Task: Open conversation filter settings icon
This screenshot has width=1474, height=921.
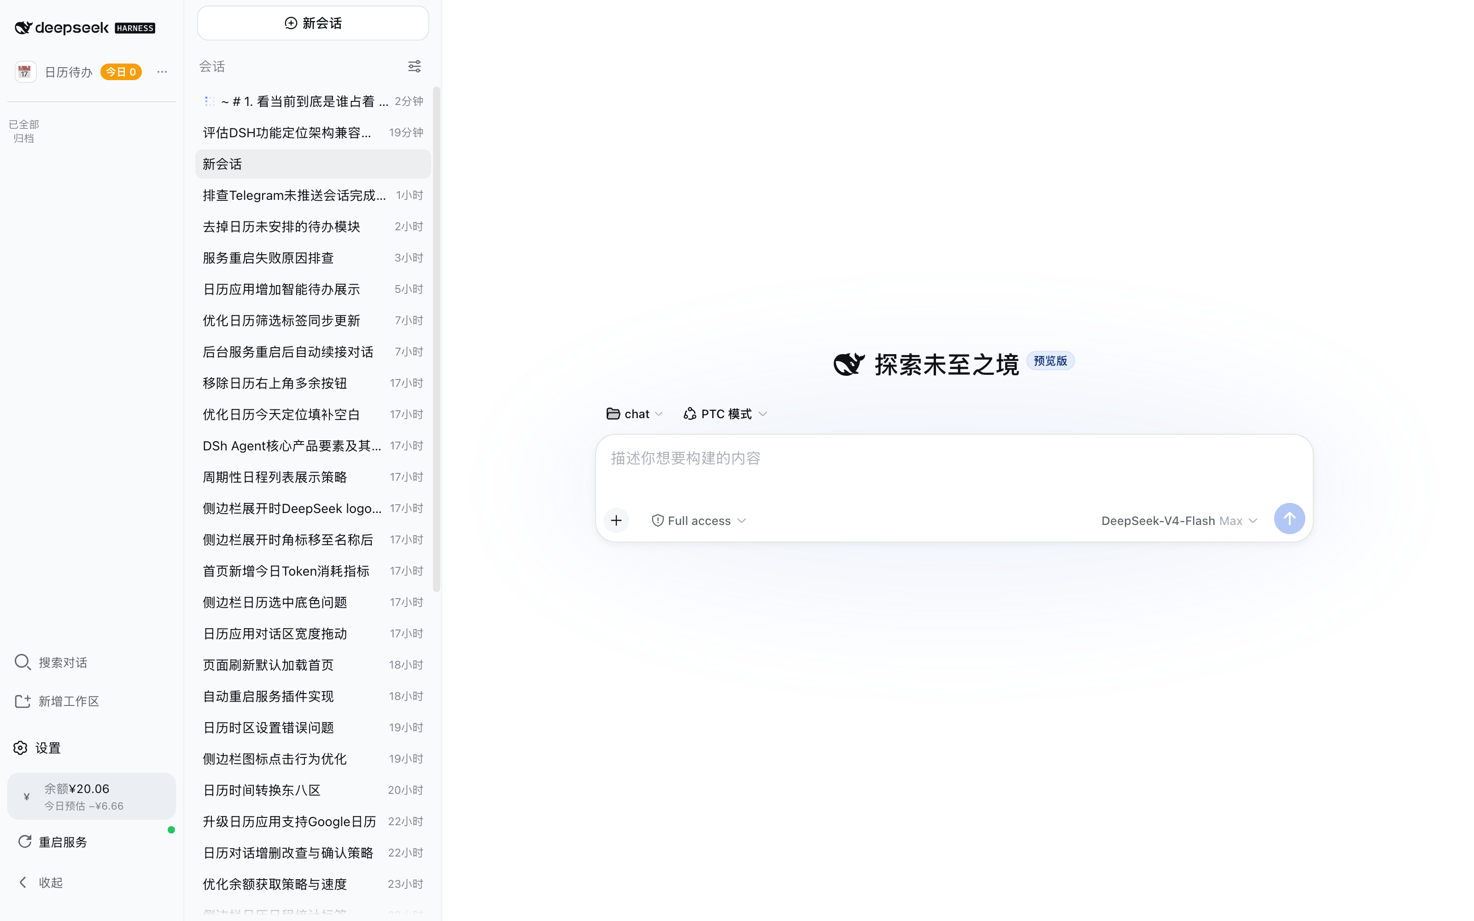Action: 414,66
